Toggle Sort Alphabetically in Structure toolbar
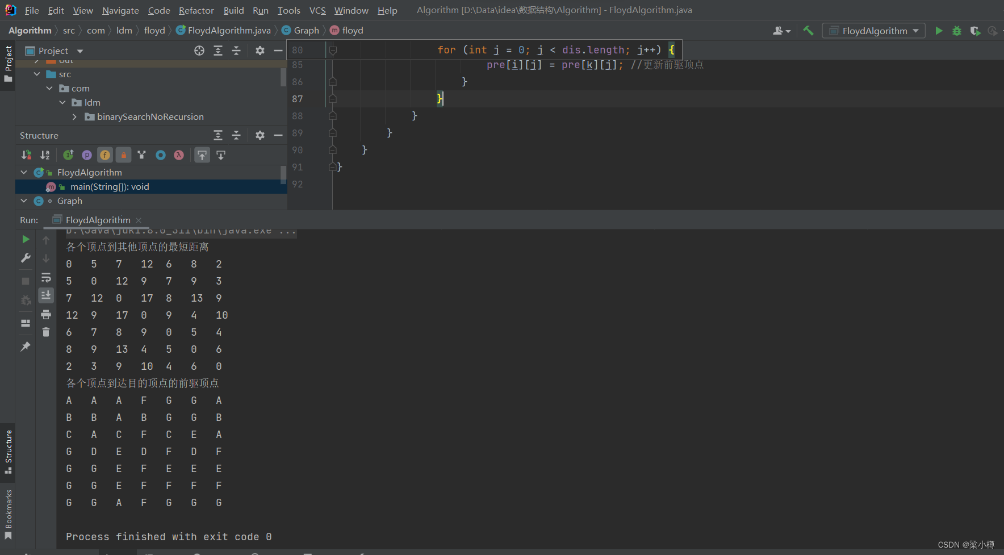The height and width of the screenshot is (555, 1004). pyautogui.click(x=45, y=155)
